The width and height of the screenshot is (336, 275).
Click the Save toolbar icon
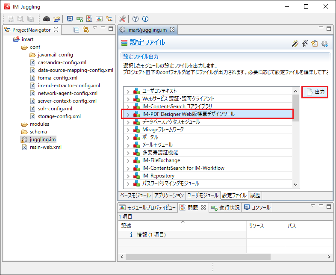(x=11, y=19)
